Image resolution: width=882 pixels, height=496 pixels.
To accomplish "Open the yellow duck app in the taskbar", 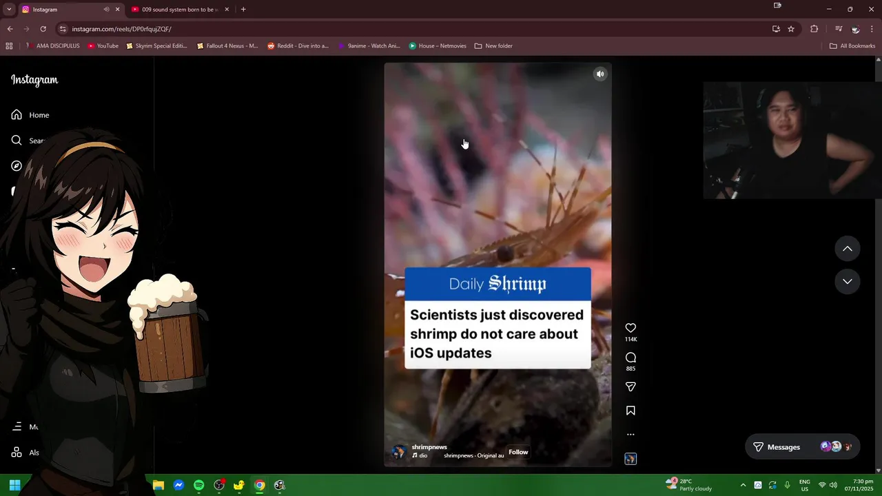I will point(239,485).
